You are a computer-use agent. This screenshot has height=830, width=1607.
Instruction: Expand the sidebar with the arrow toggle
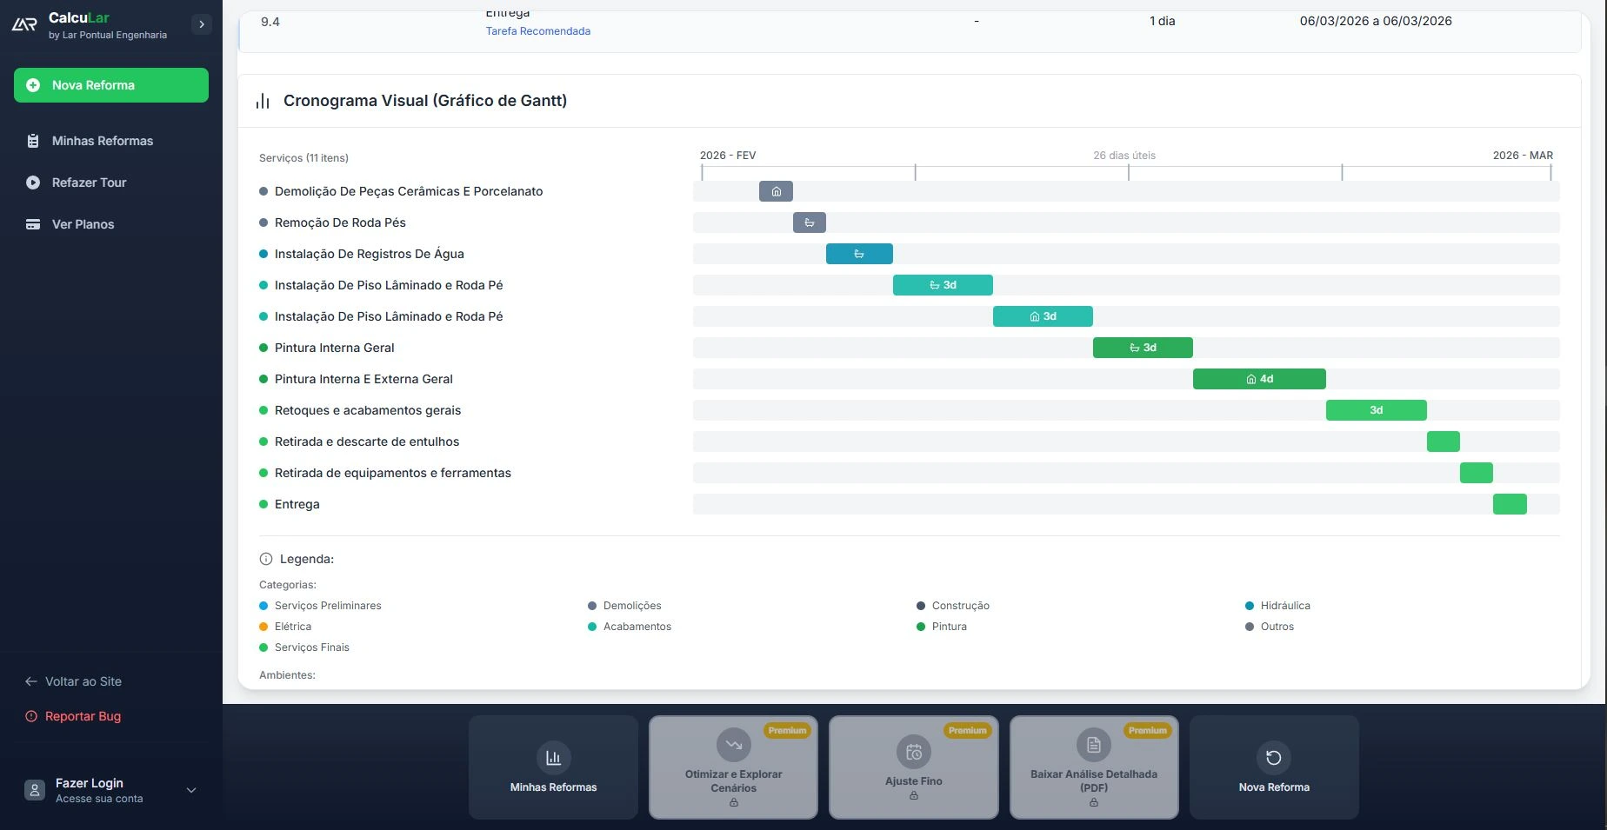(x=202, y=23)
